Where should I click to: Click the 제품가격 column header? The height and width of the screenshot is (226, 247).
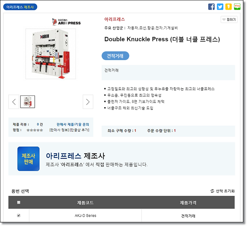tap(188, 203)
